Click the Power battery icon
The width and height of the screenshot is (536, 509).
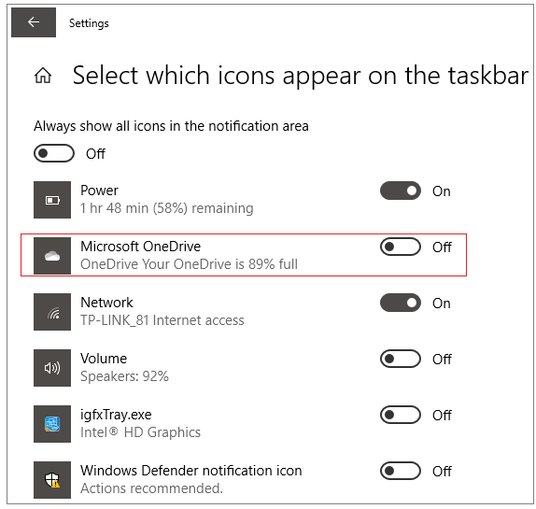pos(52,200)
